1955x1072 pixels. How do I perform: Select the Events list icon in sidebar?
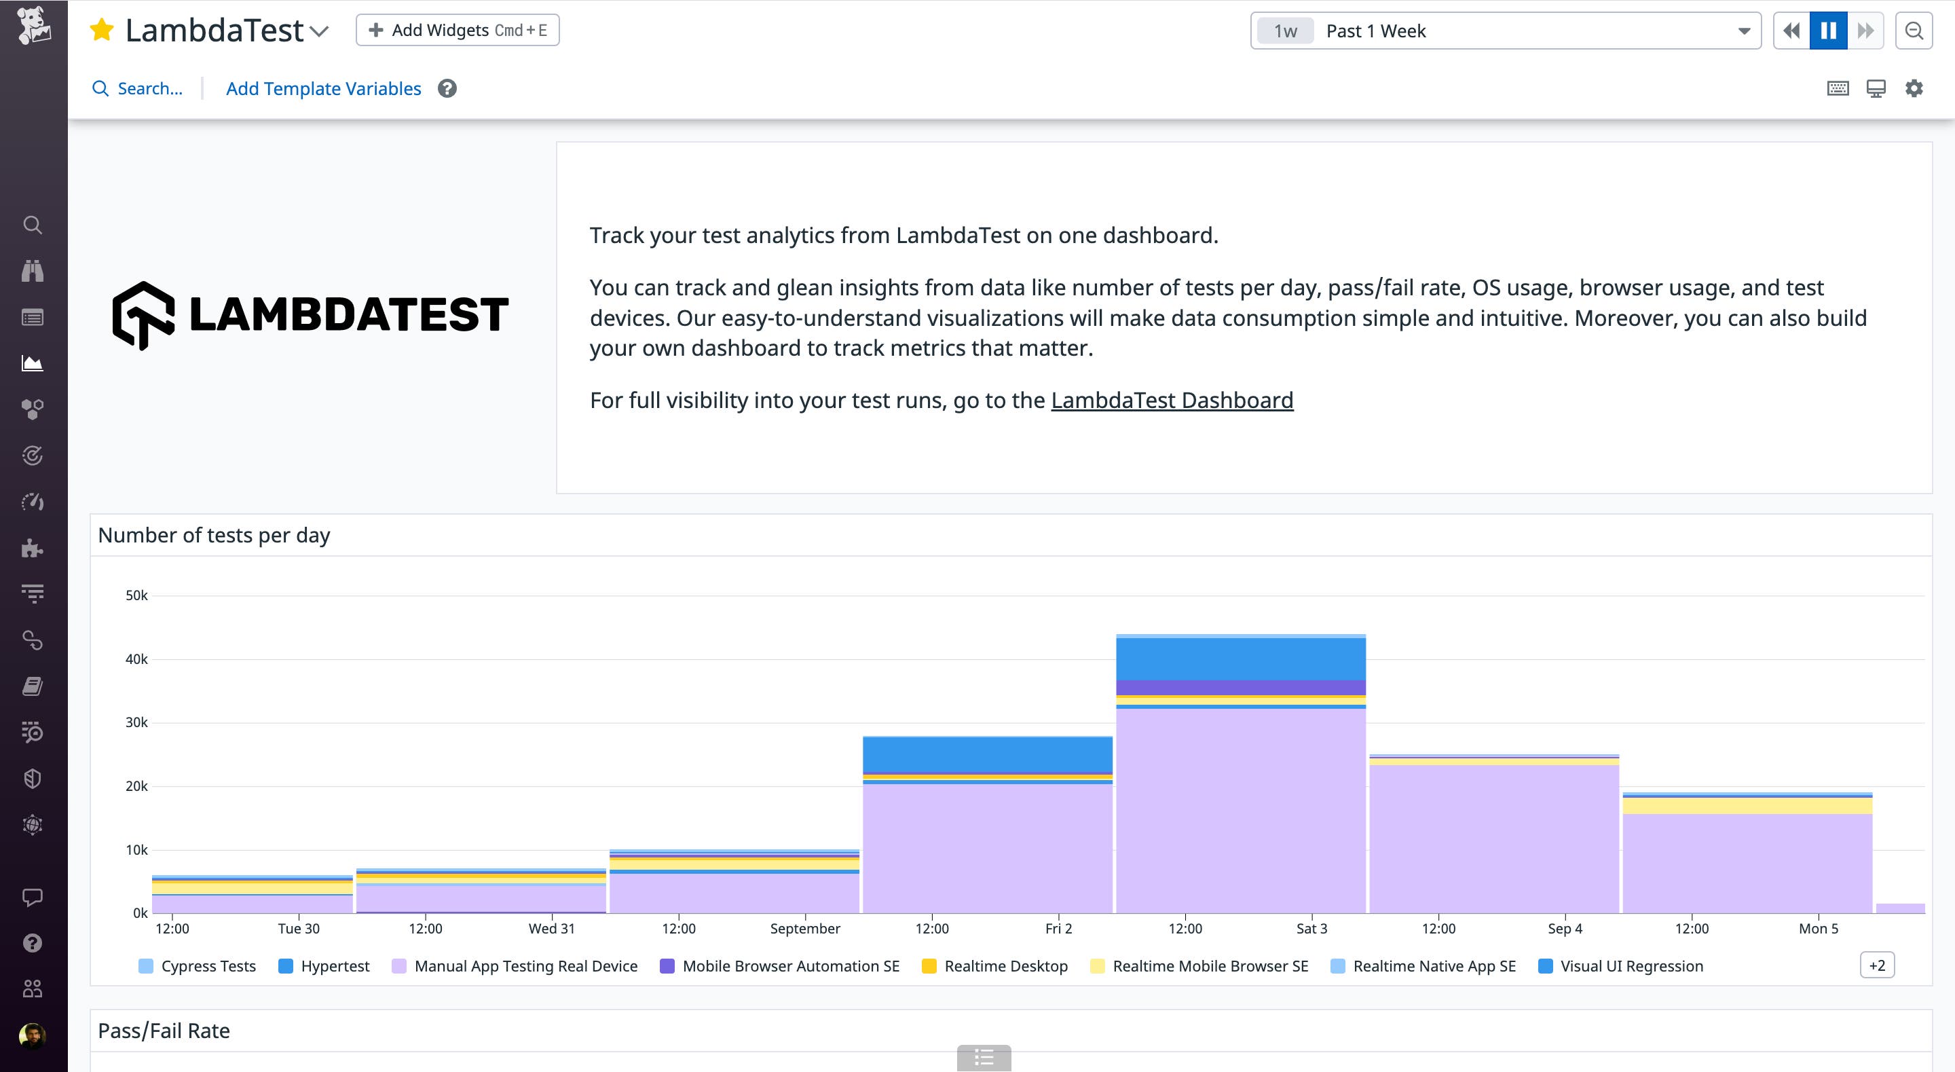(x=33, y=316)
